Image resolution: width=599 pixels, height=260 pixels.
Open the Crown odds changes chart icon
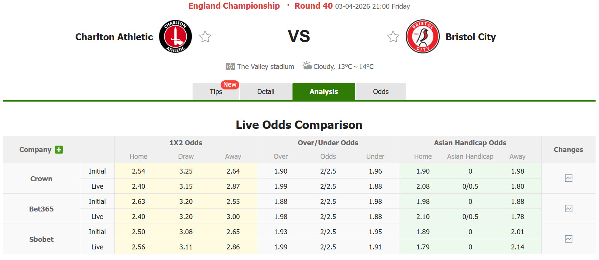point(568,178)
